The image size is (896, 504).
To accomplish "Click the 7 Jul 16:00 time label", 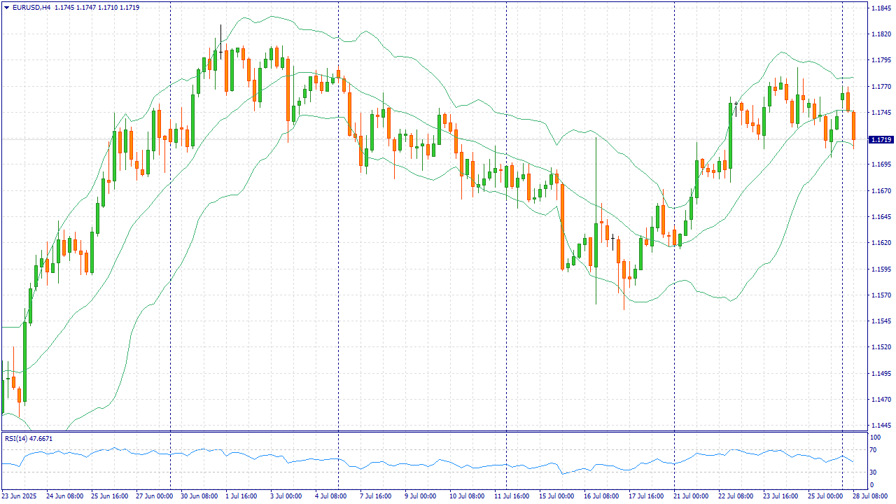I will coord(377,496).
